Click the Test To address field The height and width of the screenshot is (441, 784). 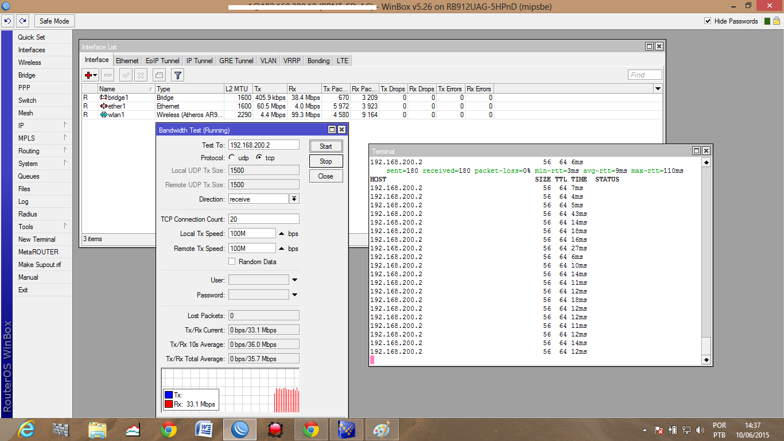(264, 145)
